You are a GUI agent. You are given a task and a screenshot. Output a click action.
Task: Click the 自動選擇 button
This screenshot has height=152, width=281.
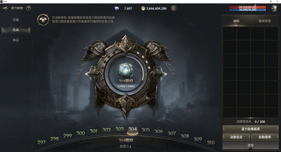tap(265, 137)
